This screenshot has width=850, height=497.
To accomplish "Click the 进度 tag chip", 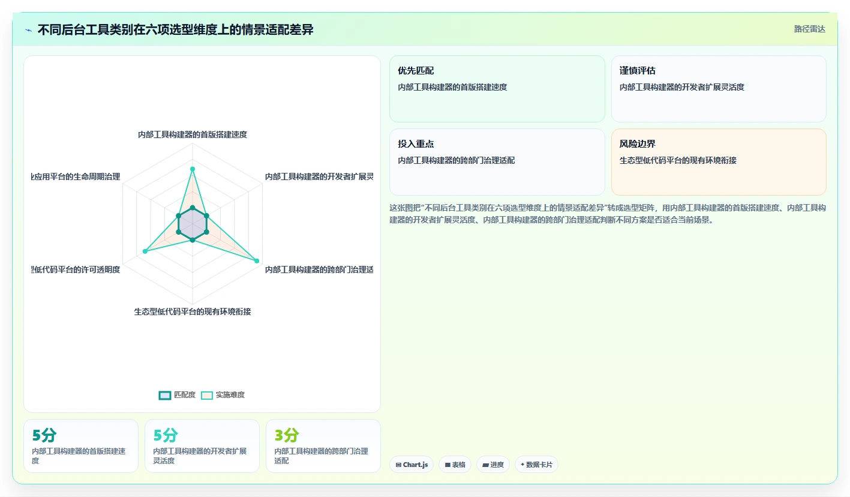I will (493, 465).
